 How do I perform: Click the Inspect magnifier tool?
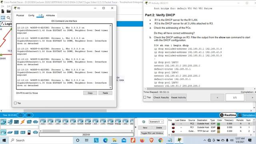8,18
